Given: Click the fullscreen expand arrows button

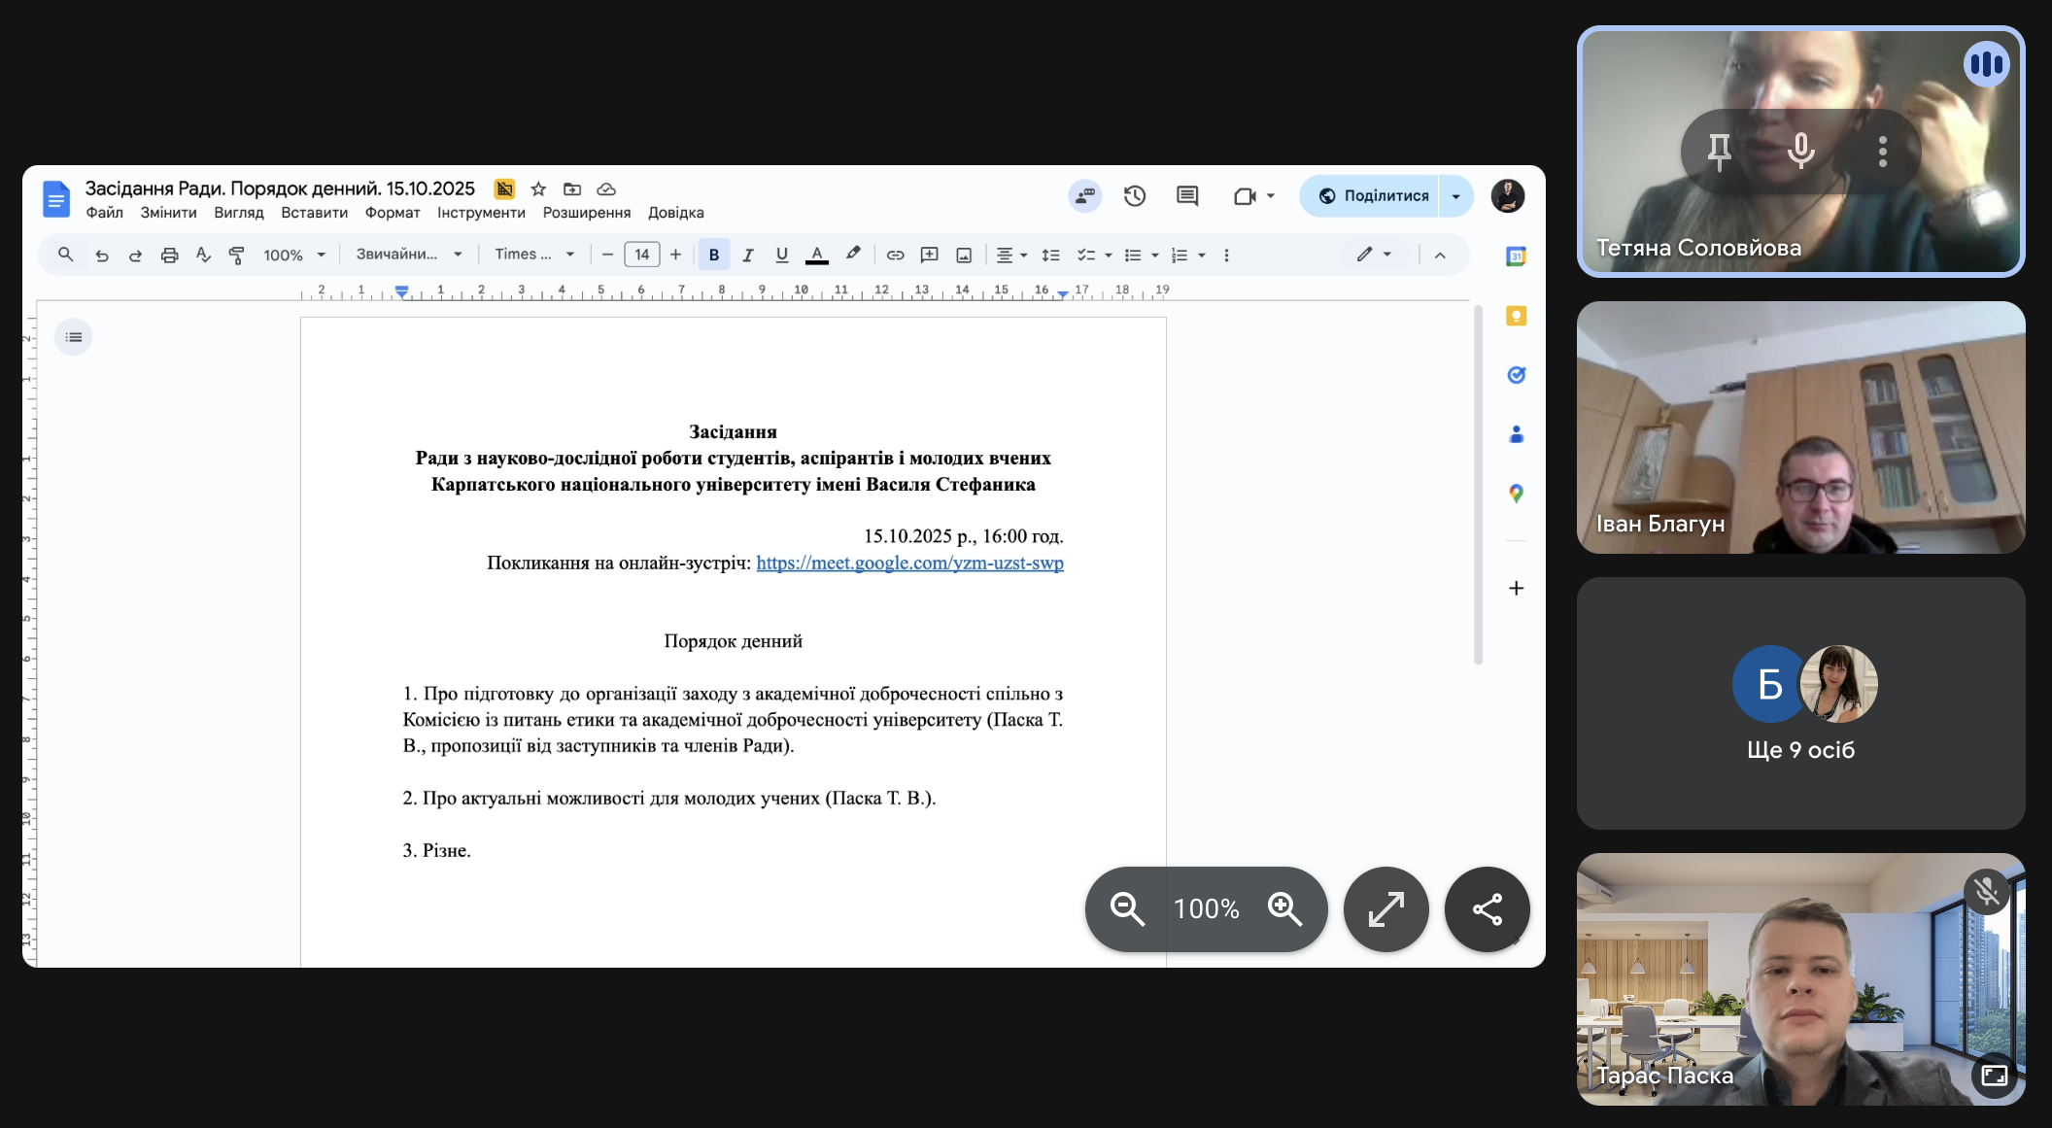Looking at the screenshot, I should pos(1385,909).
